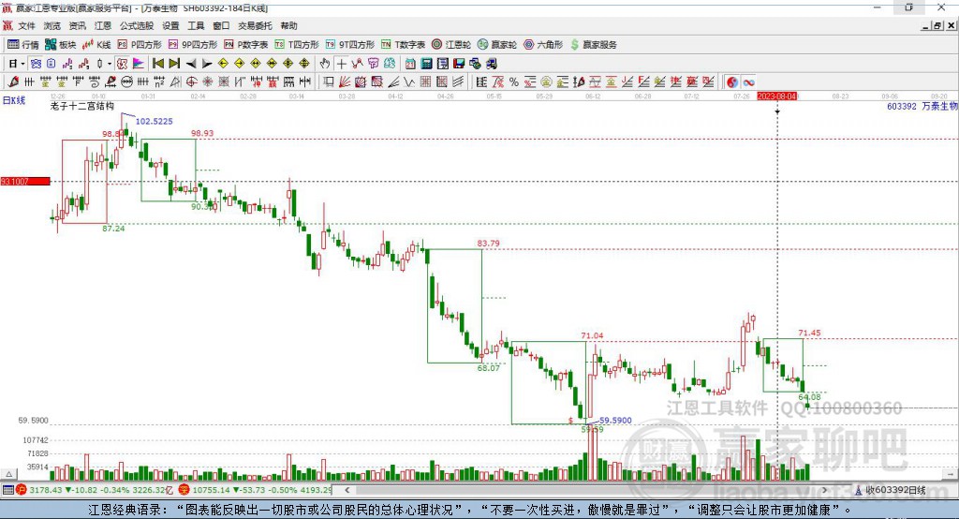Toggle the highlighted 权 adjustment button
959x519 pixels.
click(123, 63)
